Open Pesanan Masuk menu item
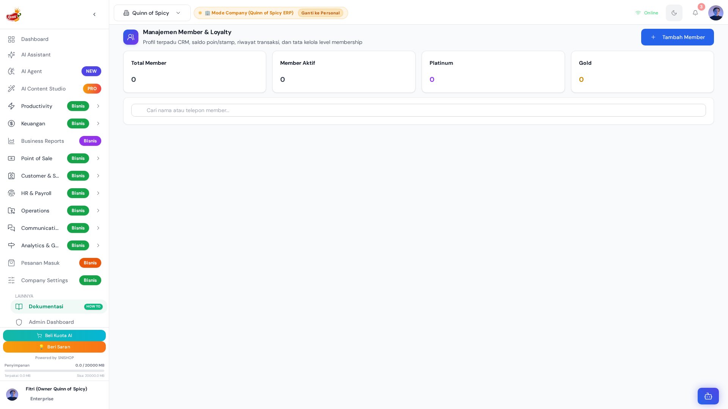Screen dimensions: 728x409 pyautogui.click(x=54, y=263)
